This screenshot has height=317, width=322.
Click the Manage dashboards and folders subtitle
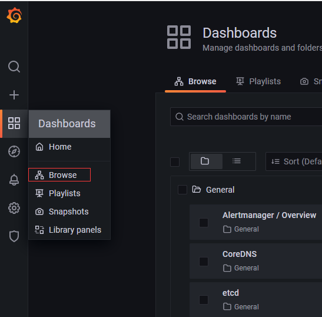tap(262, 48)
